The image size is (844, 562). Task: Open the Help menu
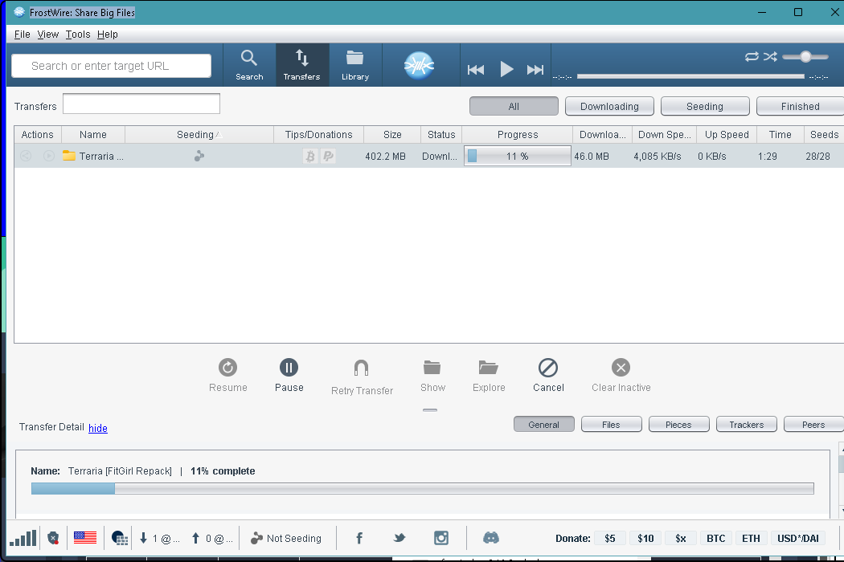pyautogui.click(x=108, y=35)
